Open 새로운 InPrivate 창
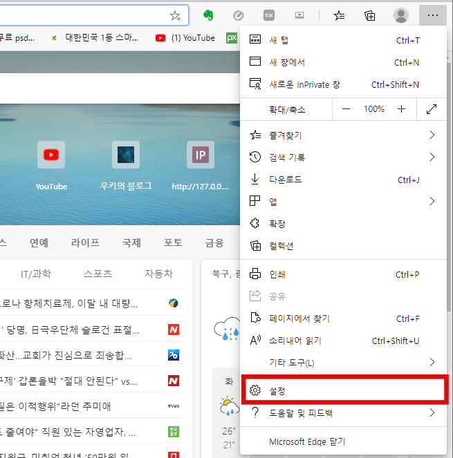Screen dimensions: 453x458 click(x=343, y=84)
